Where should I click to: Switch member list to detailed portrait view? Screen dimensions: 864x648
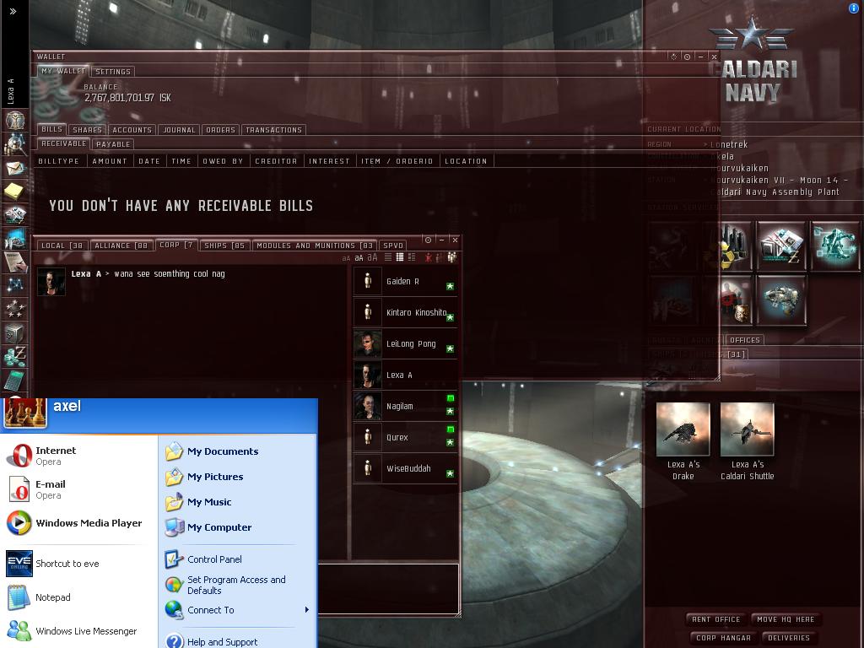click(x=412, y=257)
